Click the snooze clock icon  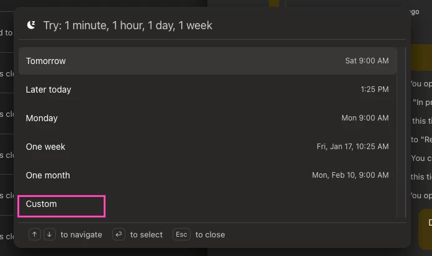31,25
